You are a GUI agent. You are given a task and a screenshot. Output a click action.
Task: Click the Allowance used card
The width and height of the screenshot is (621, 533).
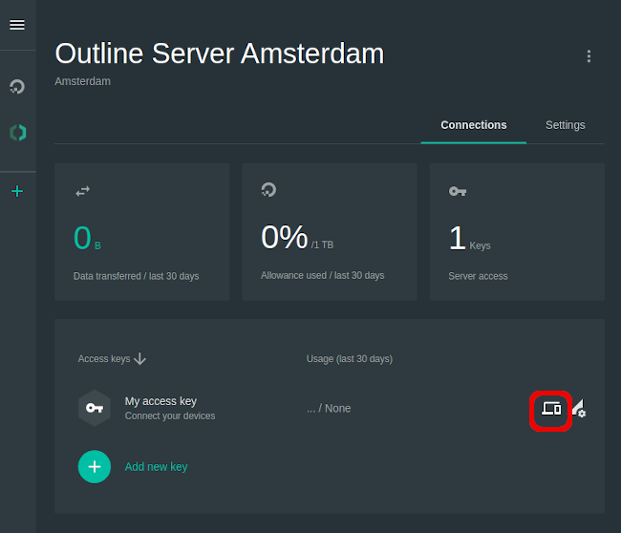(x=329, y=232)
